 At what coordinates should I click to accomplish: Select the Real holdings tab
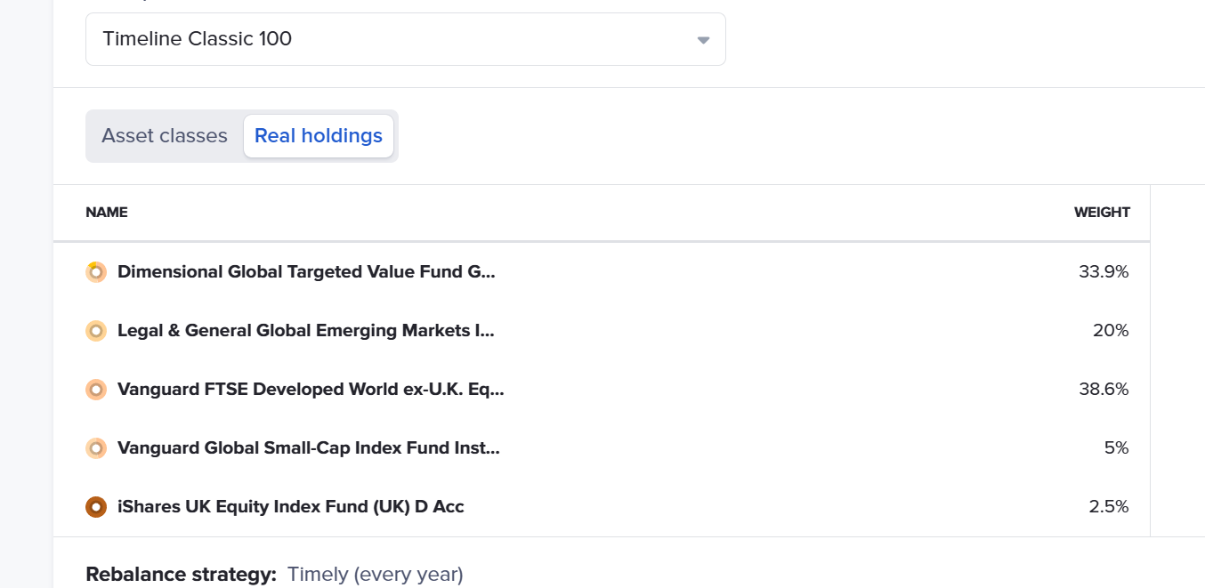[x=319, y=136]
